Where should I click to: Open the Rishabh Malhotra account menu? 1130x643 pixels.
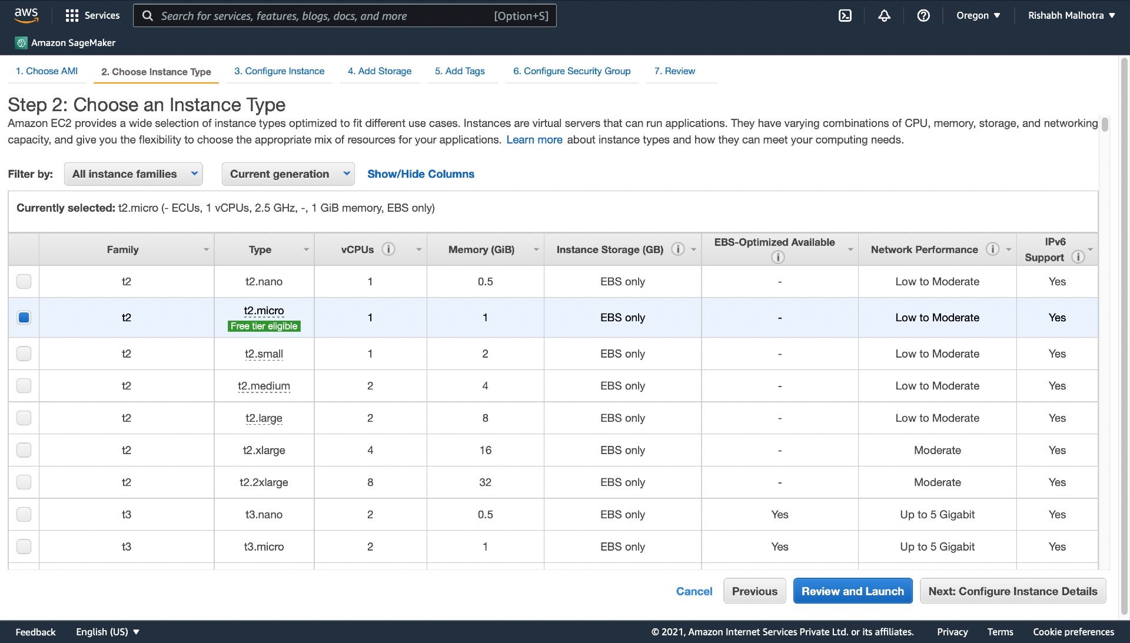1071,16
